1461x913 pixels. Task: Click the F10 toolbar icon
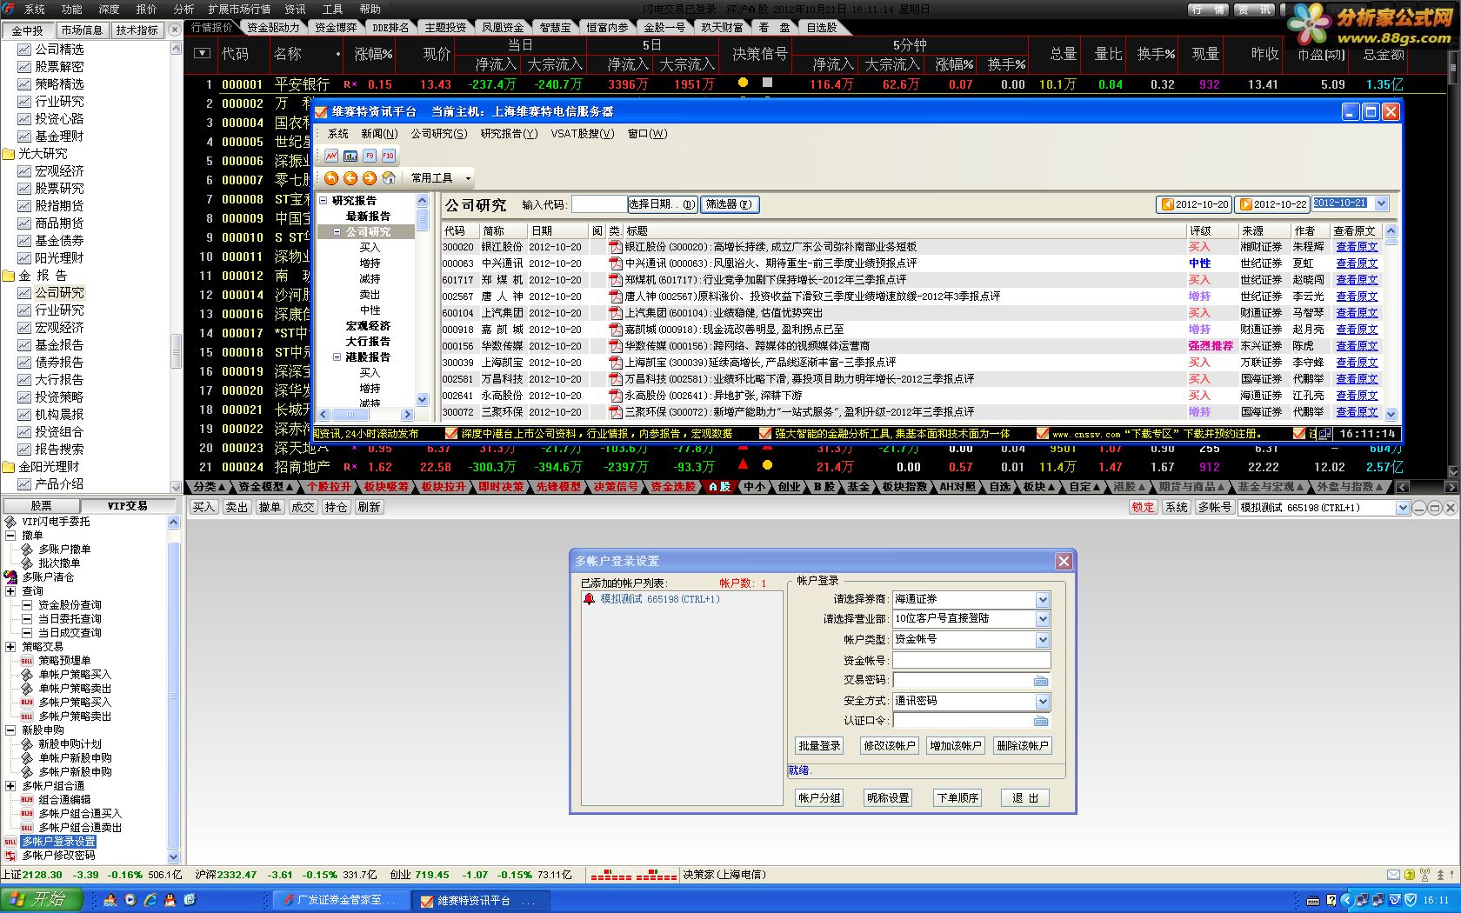pos(388,156)
